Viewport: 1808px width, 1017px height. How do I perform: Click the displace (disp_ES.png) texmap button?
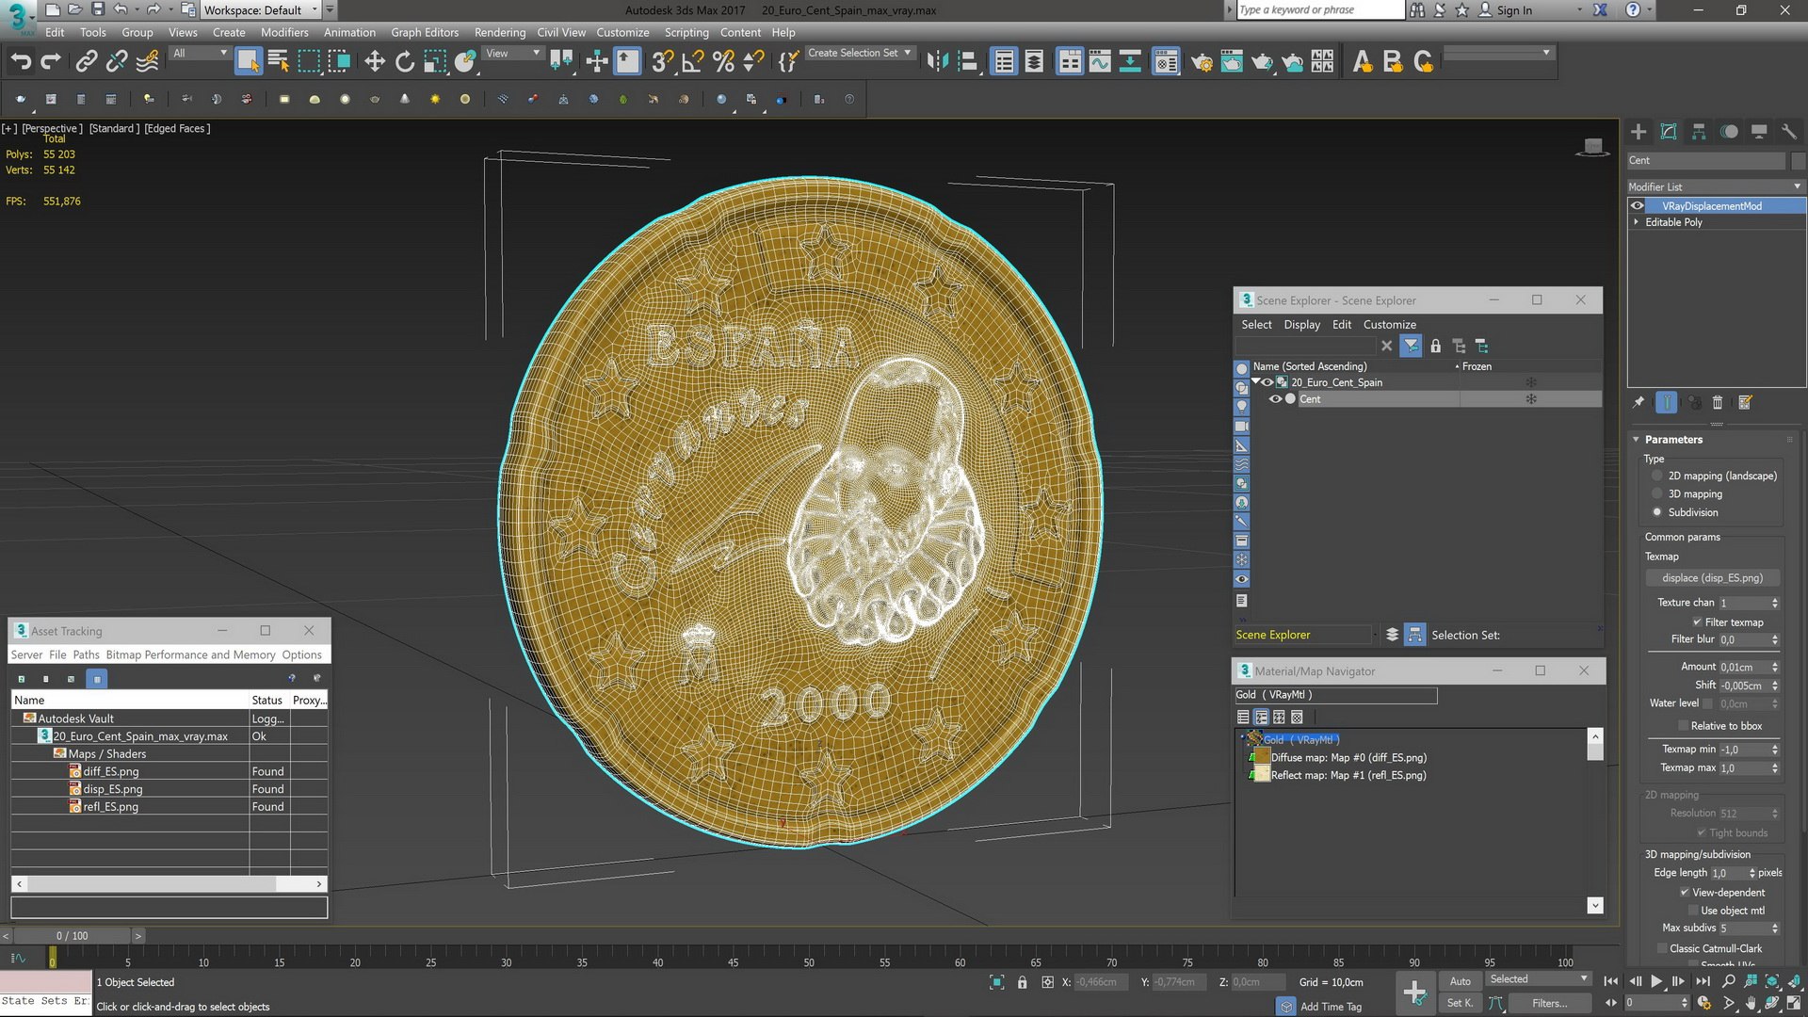tap(1712, 578)
